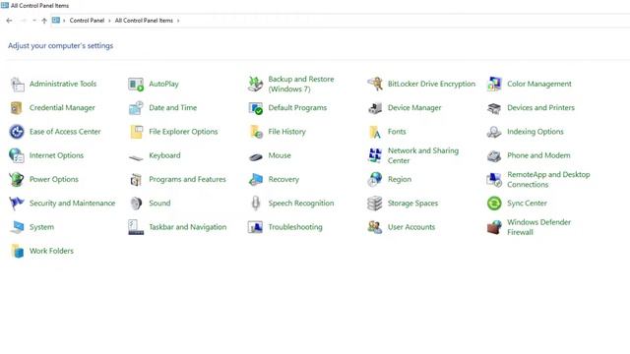The height and width of the screenshot is (354, 630).
Task: Click the Sync Center green icon
Action: 494,204
